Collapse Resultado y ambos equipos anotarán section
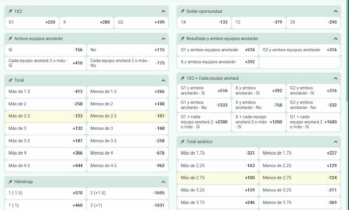 click(x=336, y=39)
